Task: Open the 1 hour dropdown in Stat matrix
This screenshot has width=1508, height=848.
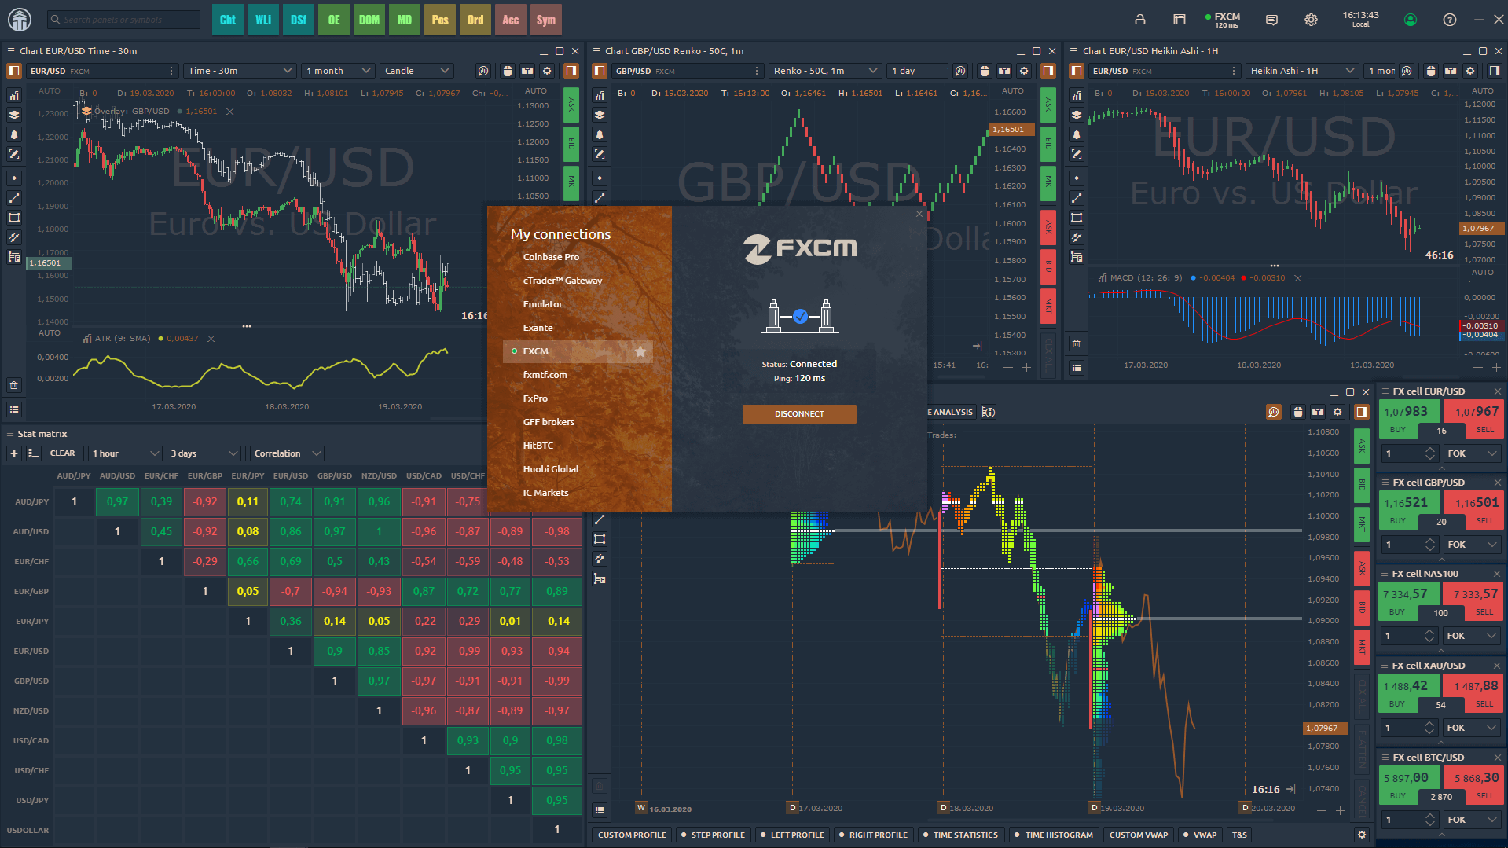Action: (x=125, y=453)
